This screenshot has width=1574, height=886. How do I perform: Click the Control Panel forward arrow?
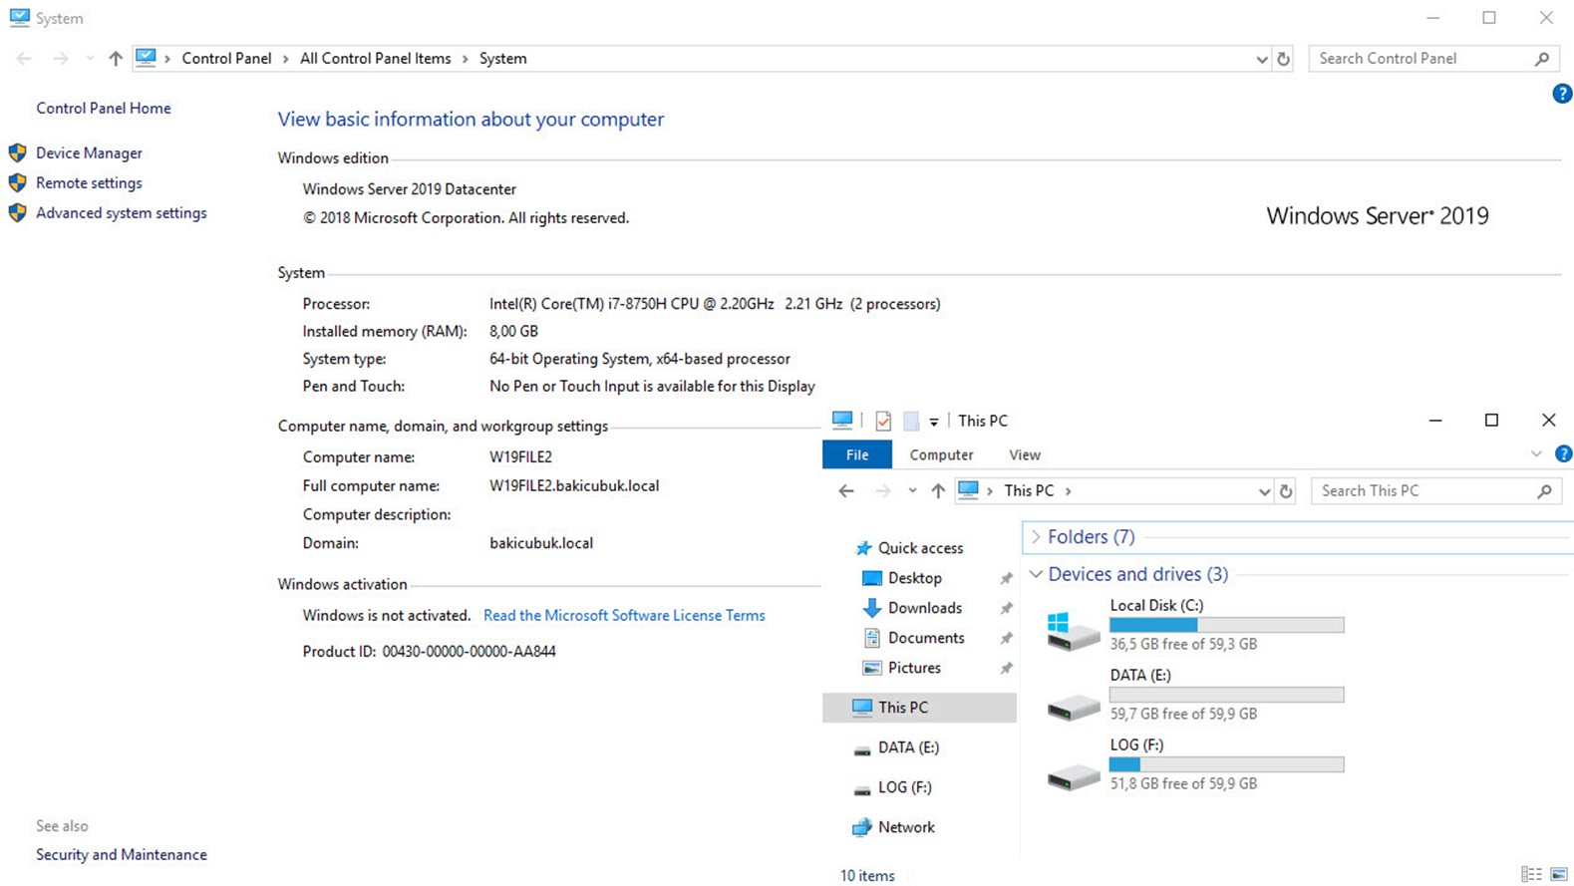pyautogui.click(x=61, y=59)
